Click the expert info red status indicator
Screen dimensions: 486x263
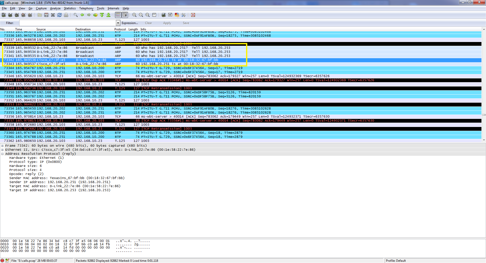pos(3,260)
